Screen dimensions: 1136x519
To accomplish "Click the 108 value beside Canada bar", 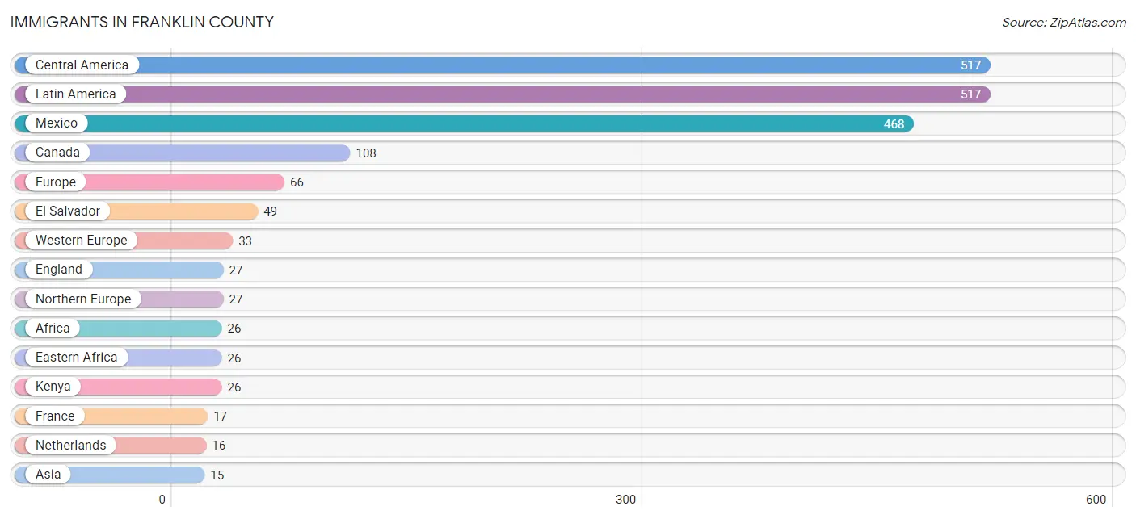I will 366,153.
